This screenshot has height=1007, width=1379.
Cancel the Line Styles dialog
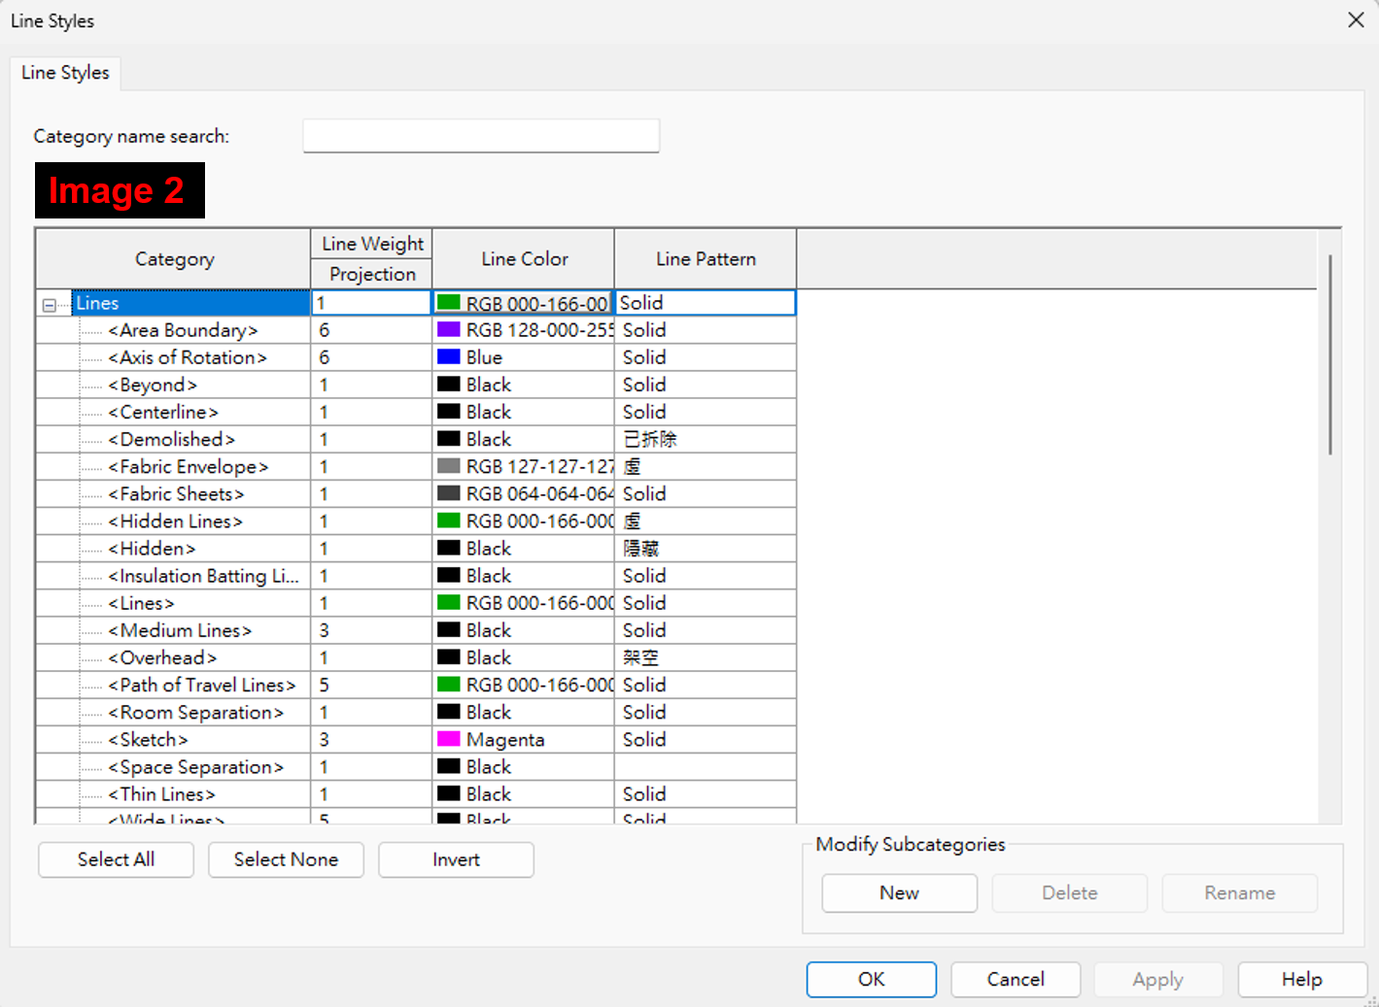[x=1015, y=979]
